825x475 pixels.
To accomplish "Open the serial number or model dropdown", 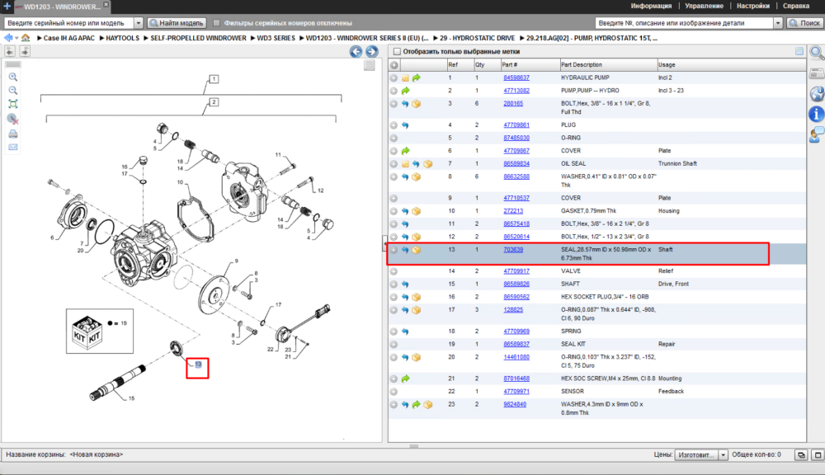I will tap(139, 23).
